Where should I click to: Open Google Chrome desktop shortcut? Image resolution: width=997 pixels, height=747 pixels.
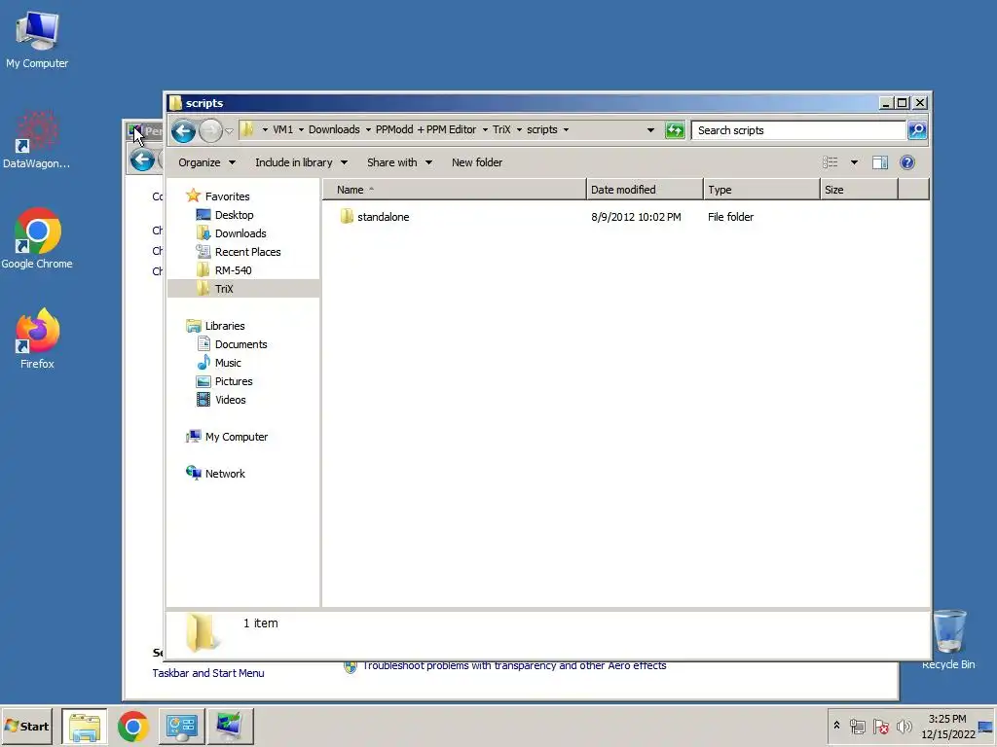37,239
